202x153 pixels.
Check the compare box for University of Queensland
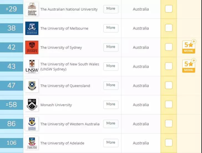[x=169, y=85]
